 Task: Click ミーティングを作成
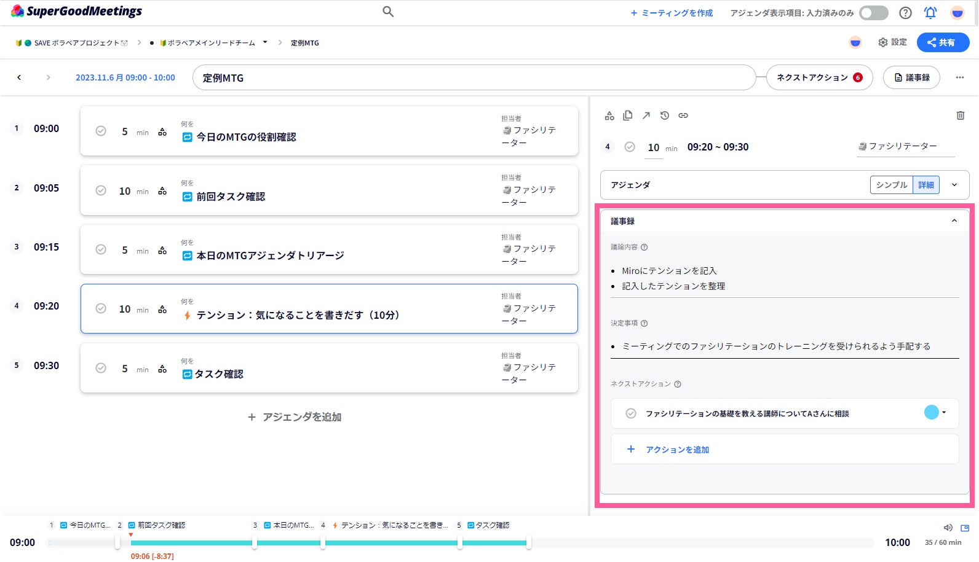click(x=672, y=13)
